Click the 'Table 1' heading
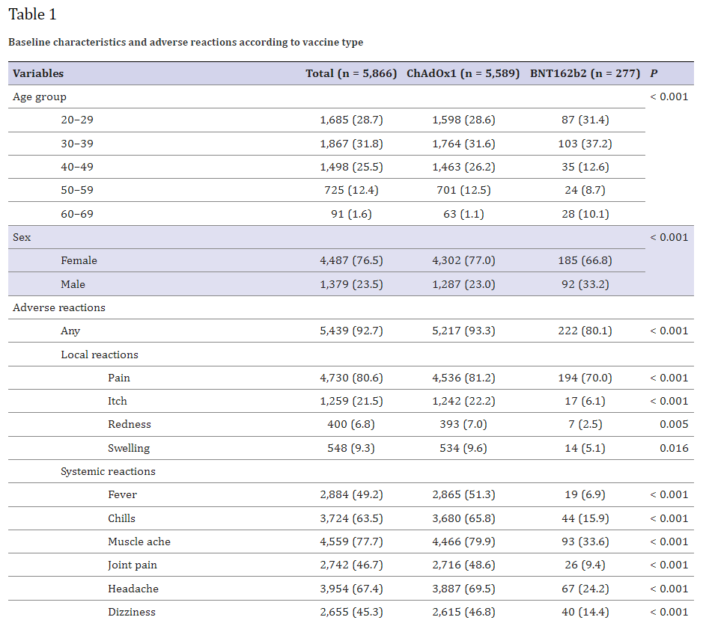 33,14
